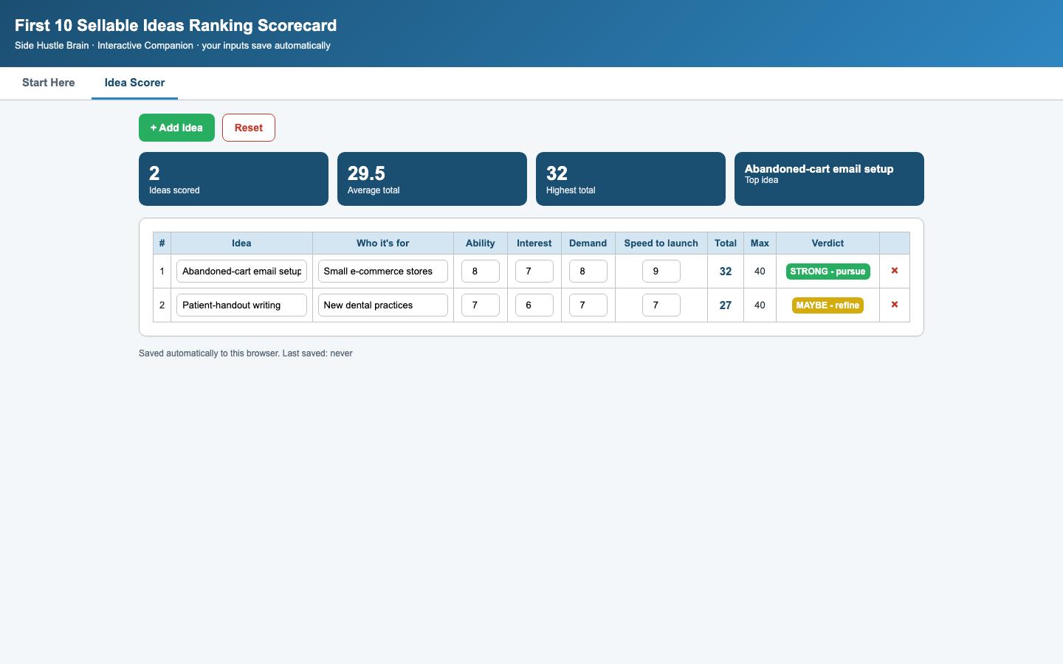Click the Interest column header
The height and width of the screenshot is (664, 1063).
(534, 243)
